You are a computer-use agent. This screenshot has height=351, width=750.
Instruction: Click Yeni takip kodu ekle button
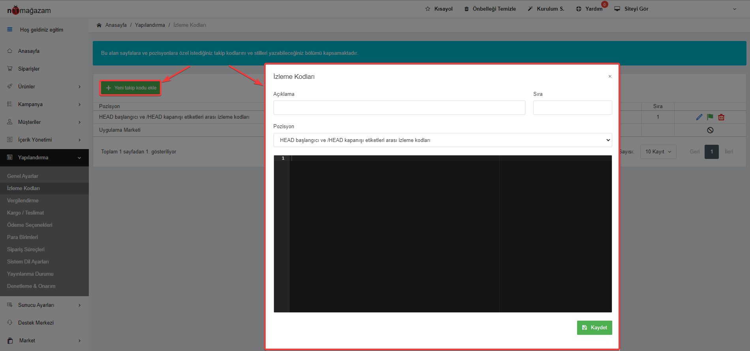click(x=131, y=88)
